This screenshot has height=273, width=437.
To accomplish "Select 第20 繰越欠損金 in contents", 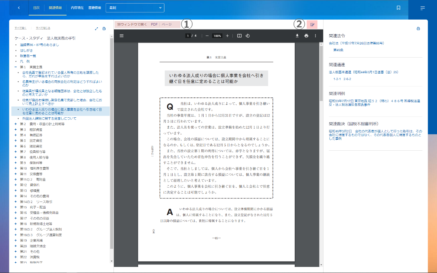I will [x=33, y=246].
